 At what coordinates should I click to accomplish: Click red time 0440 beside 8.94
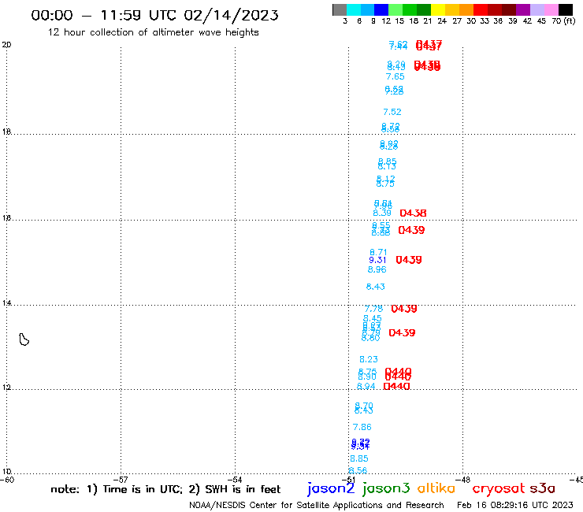coord(396,386)
